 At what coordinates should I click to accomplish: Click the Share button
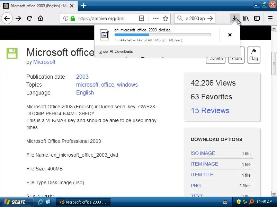236,59
